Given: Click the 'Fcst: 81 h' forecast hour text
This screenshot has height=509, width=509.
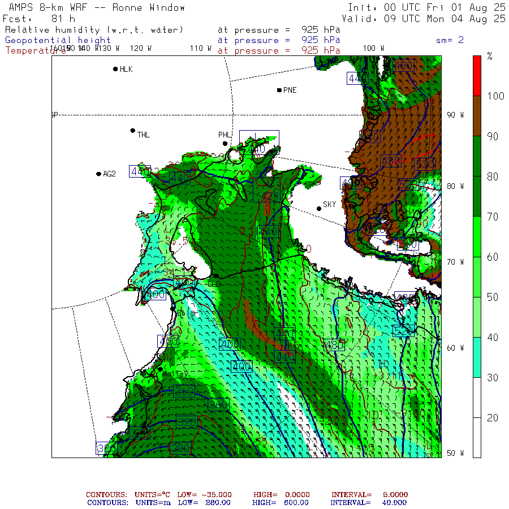Looking at the screenshot, I should click(x=39, y=19).
